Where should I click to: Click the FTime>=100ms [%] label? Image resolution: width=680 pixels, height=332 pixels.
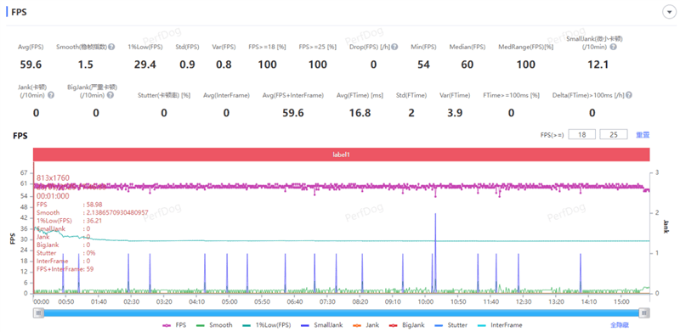pyautogui.click(x=512, y=95)
